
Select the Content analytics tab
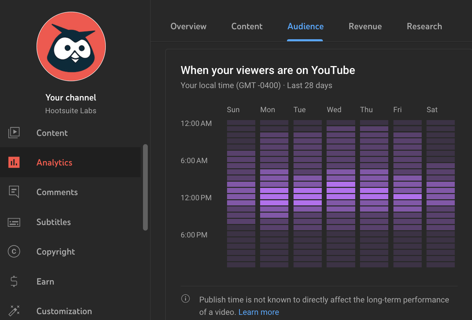pos(247,26)
